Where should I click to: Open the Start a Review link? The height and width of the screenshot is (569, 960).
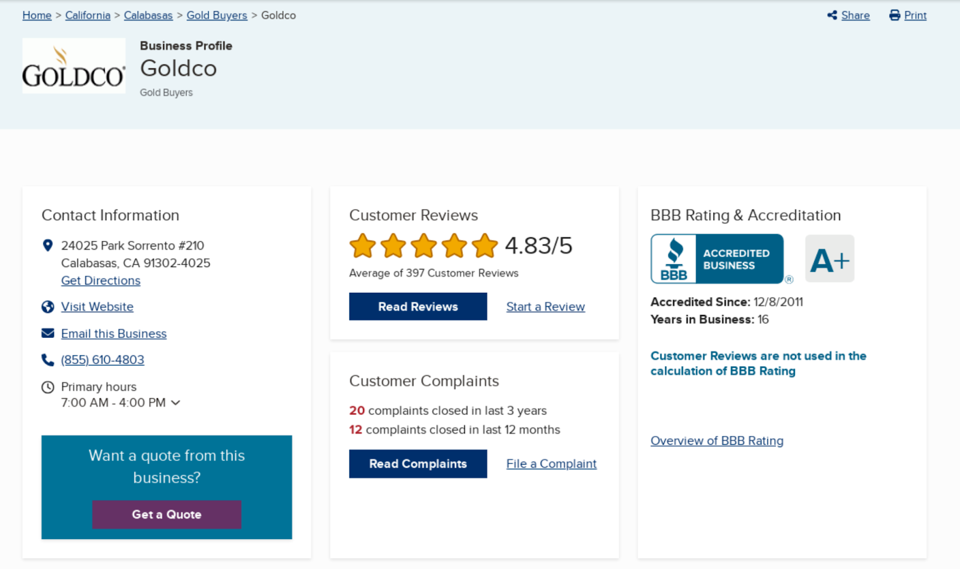pos(545,307)
